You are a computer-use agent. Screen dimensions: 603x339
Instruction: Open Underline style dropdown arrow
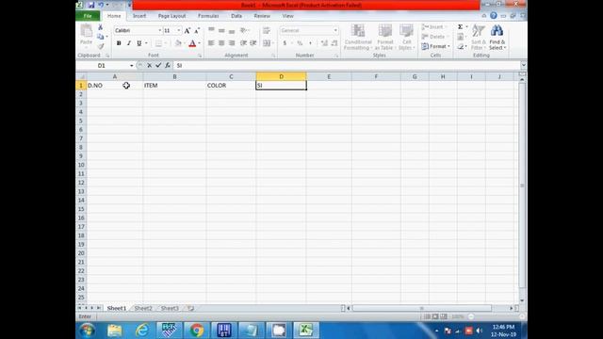pyautogui.click(x=146, y=43)
